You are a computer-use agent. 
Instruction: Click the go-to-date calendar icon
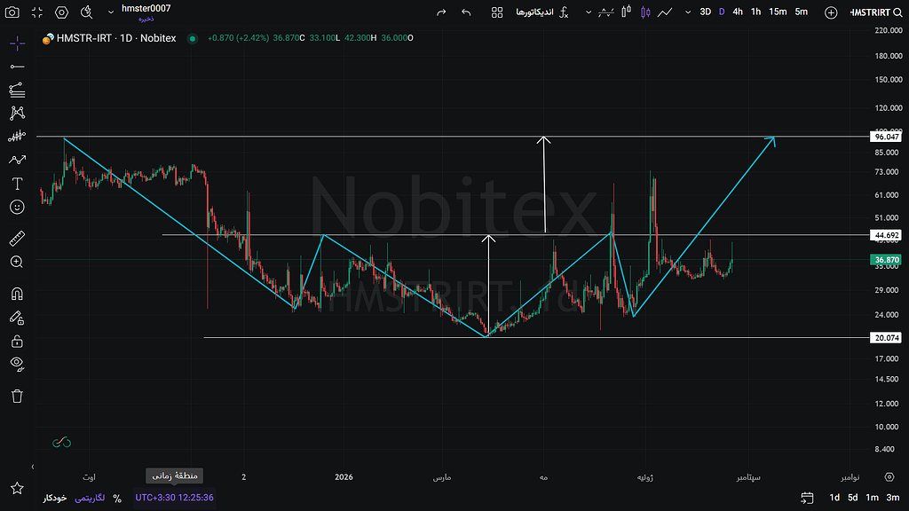807,498
